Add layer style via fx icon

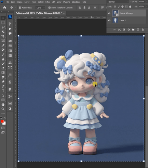pyautogui.click(x=119, y=30)
